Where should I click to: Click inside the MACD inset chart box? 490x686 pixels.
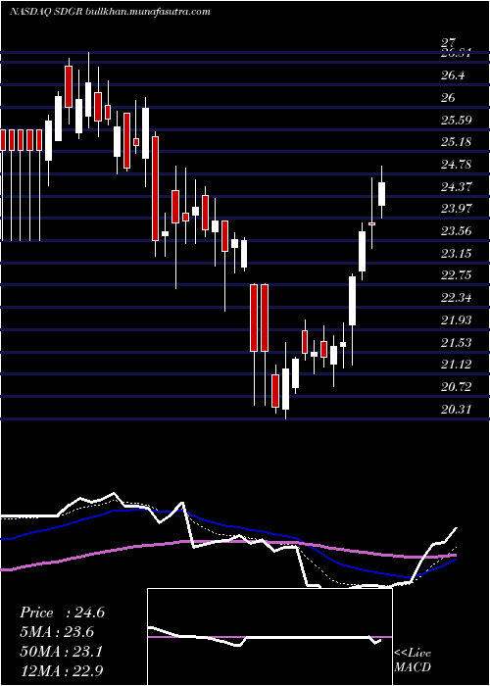click(x=269, y=637)
